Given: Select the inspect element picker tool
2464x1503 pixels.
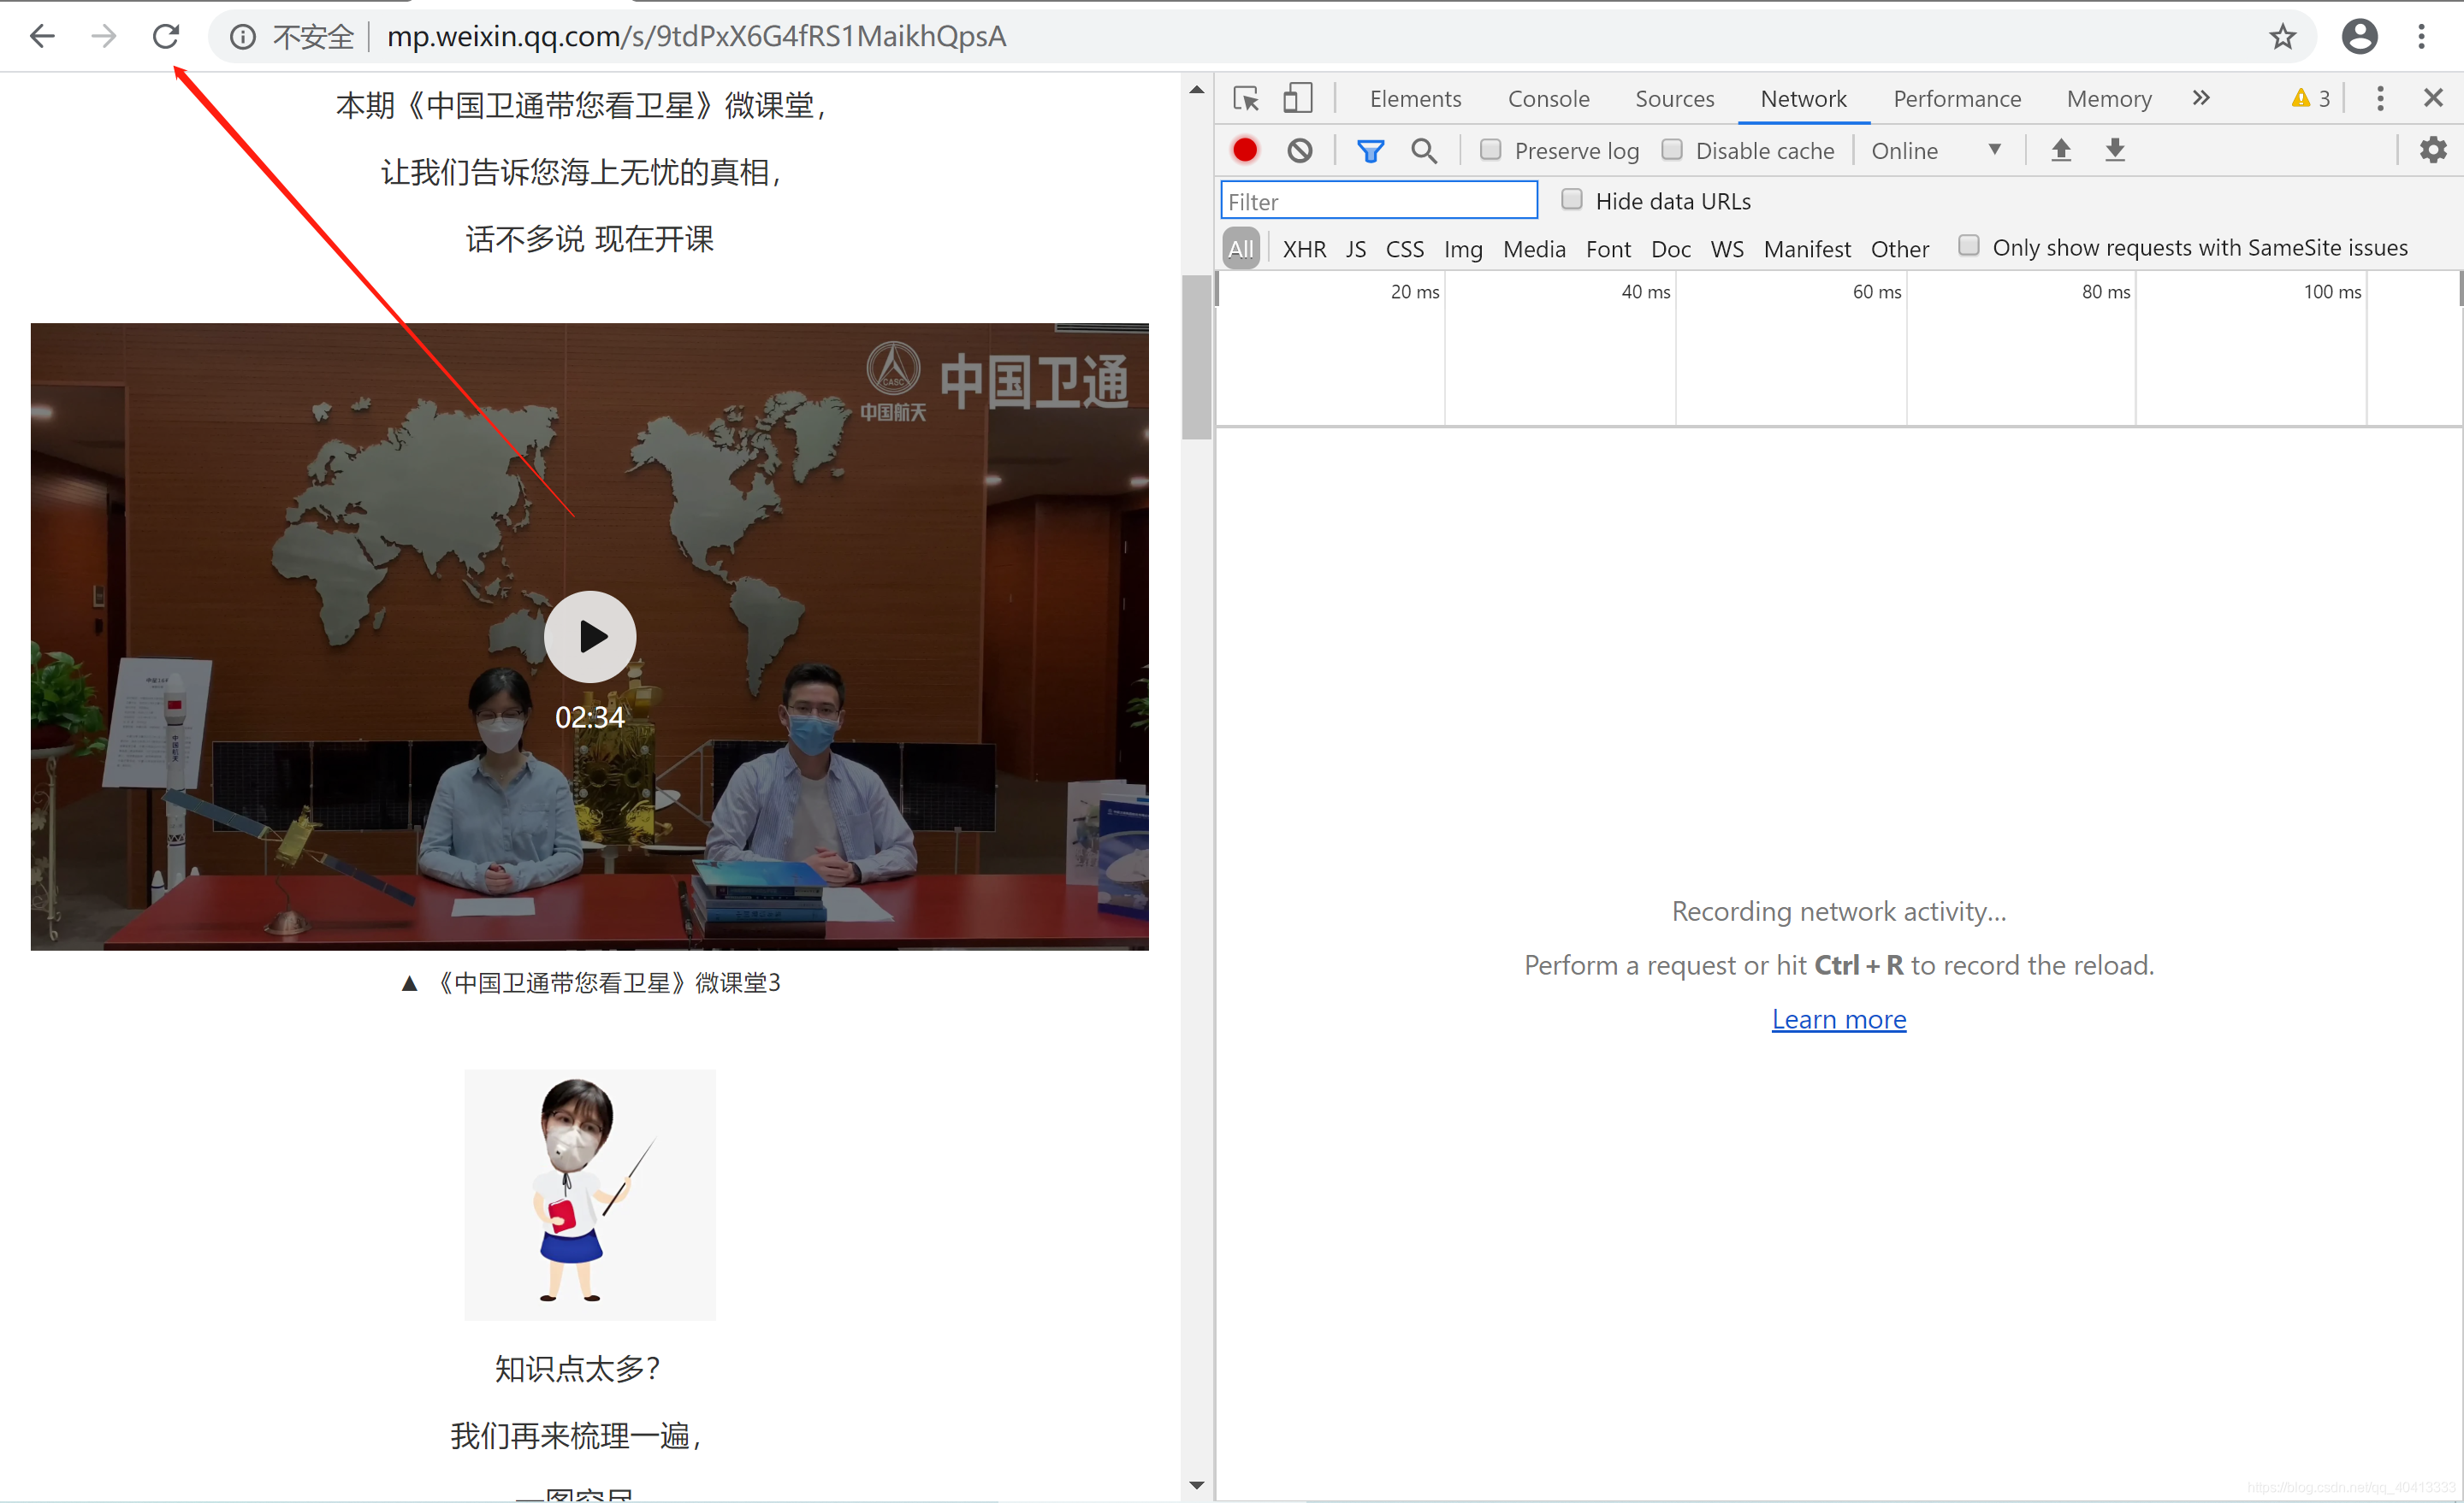Looking at the screenshot, I should pyautogui.click(x=1246, y=98).
